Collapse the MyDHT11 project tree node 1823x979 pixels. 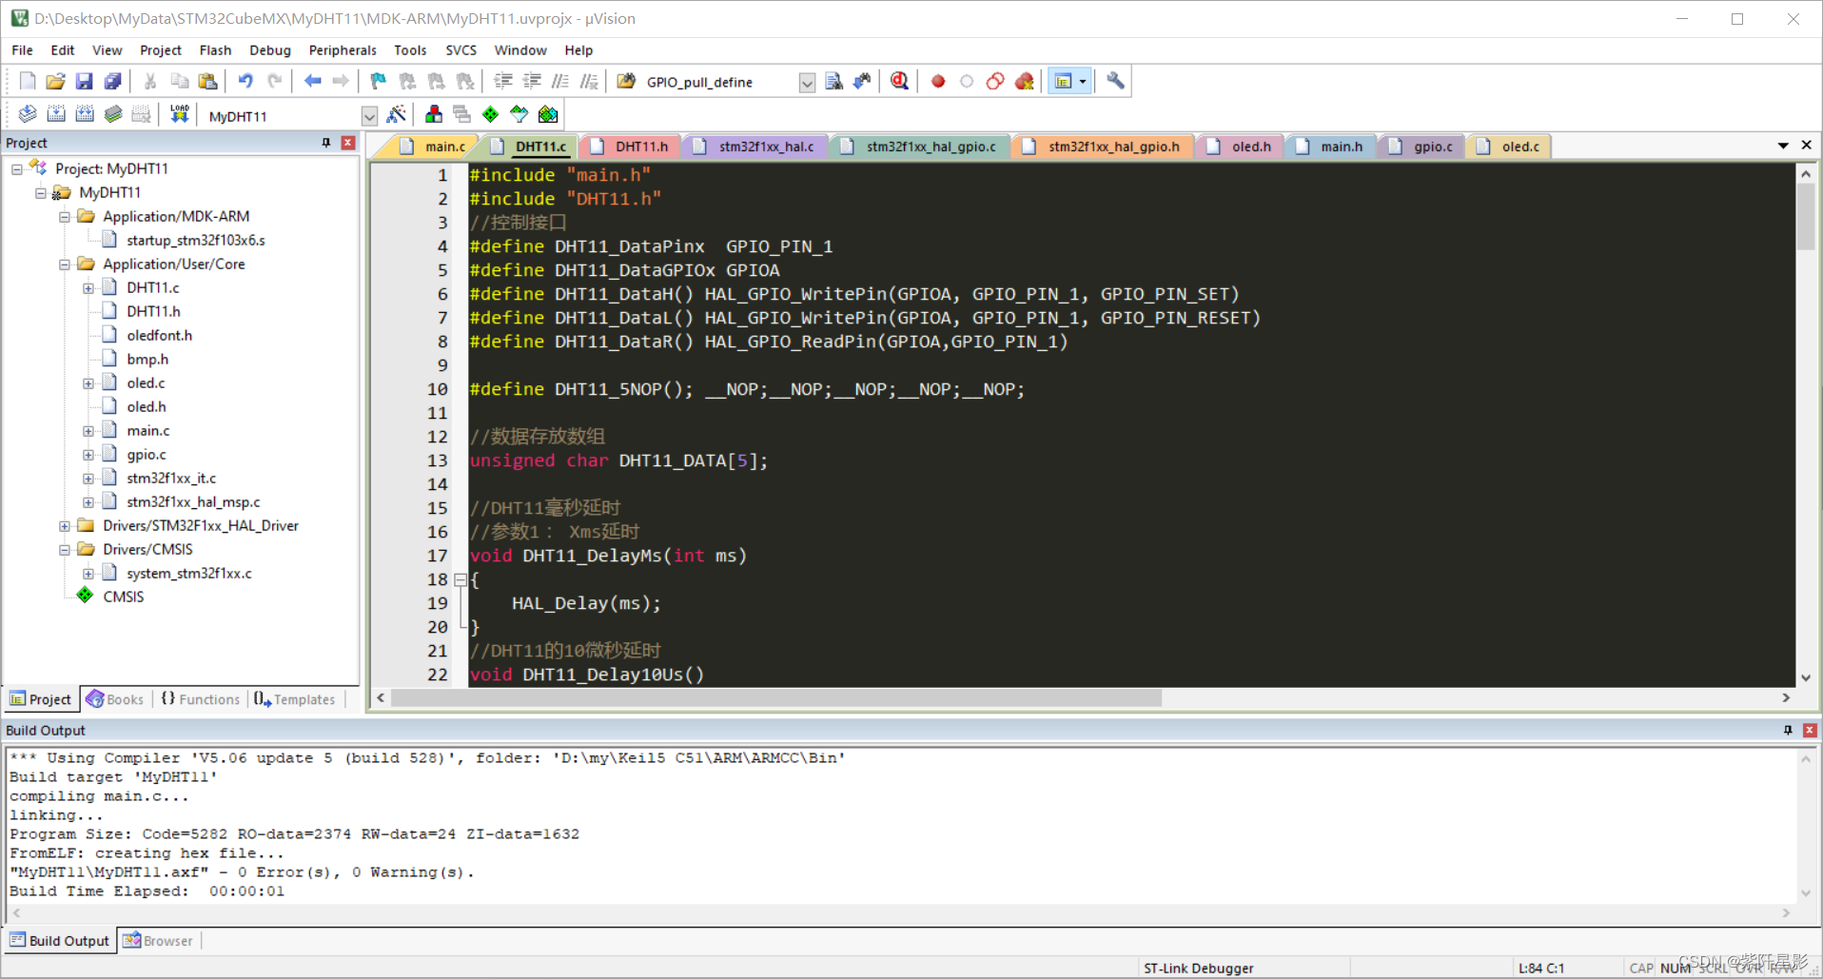pos(41,192)
